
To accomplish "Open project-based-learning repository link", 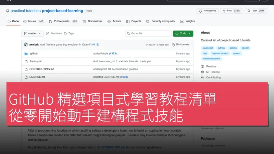I will click(x=62, y=11).
